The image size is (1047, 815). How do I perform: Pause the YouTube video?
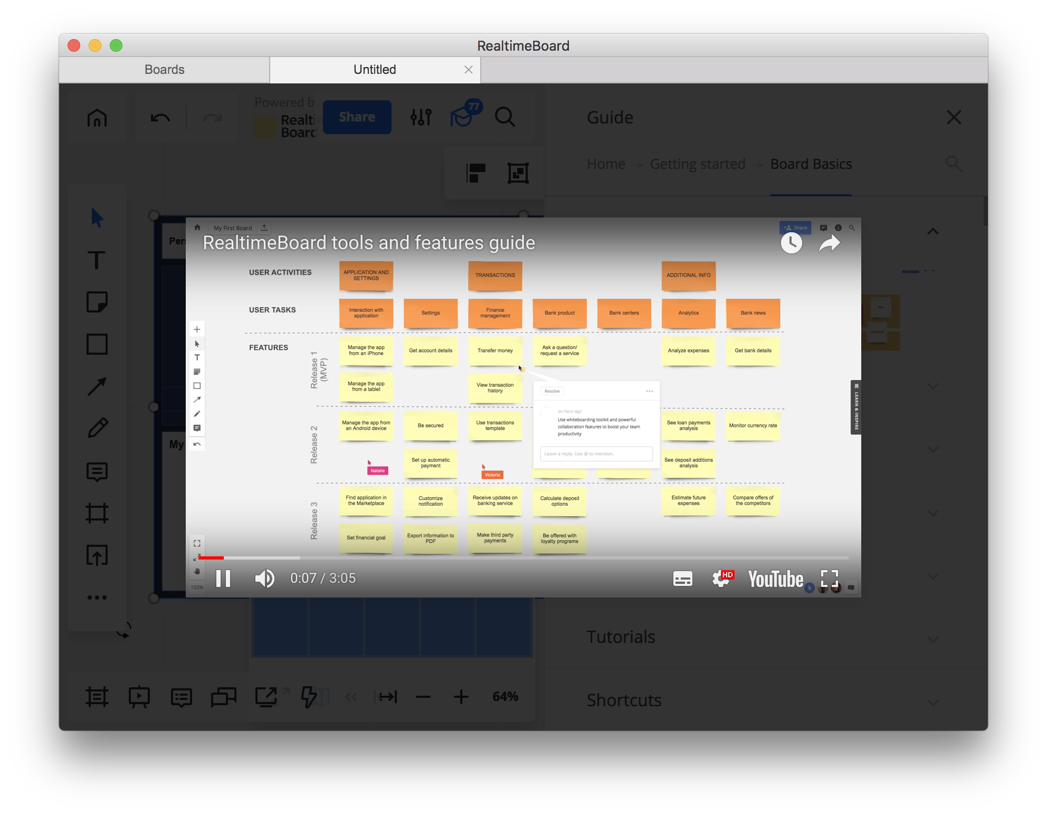coord(223,579)
